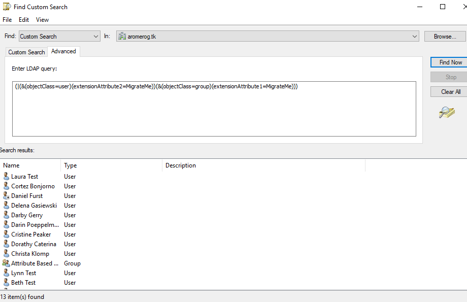Click user icon next to Laura Test
Screen dimensions: 467x302
tap(6, 177)
